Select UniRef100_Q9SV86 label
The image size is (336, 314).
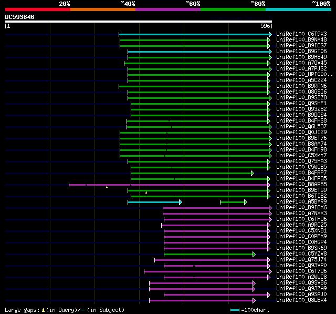(x=301, y=283)
